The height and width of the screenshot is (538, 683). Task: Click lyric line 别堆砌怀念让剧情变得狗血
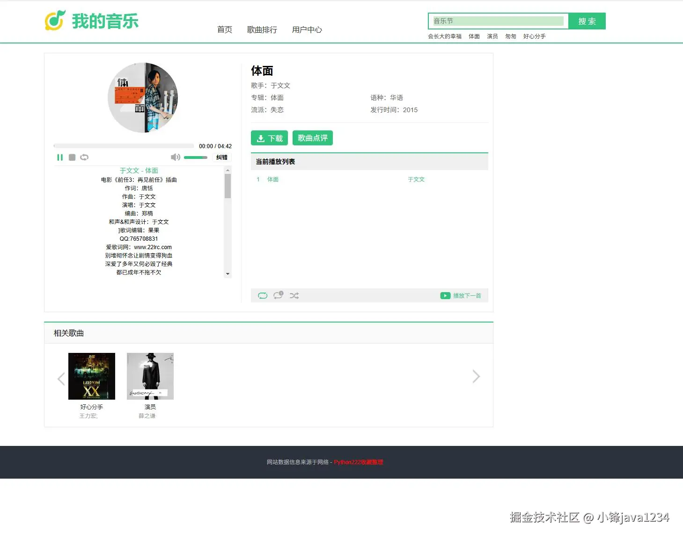(139, 256)
